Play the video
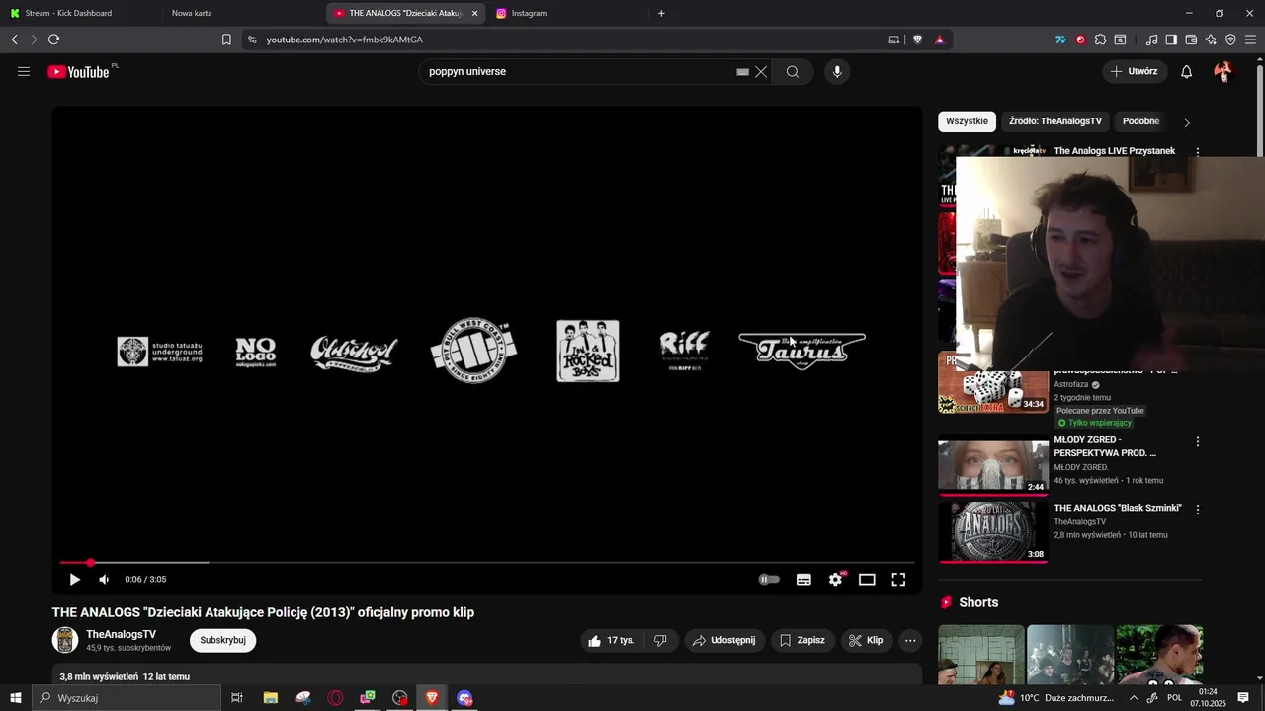1265x711 pixels. (x=74, y=580)
